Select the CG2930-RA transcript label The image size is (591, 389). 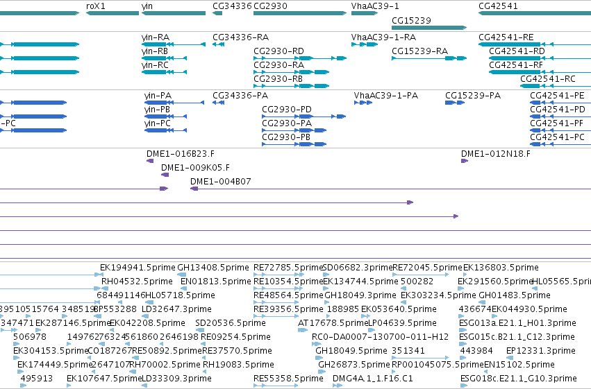click(279, 65)
